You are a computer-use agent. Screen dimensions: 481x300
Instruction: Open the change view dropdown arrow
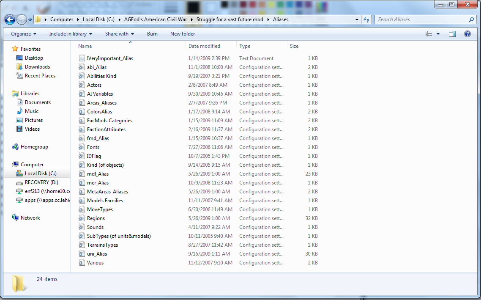click(438, 34)
